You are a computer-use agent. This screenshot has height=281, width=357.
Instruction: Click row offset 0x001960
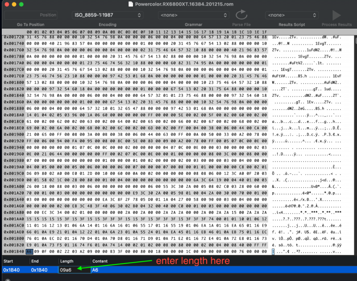click(14, 154)
